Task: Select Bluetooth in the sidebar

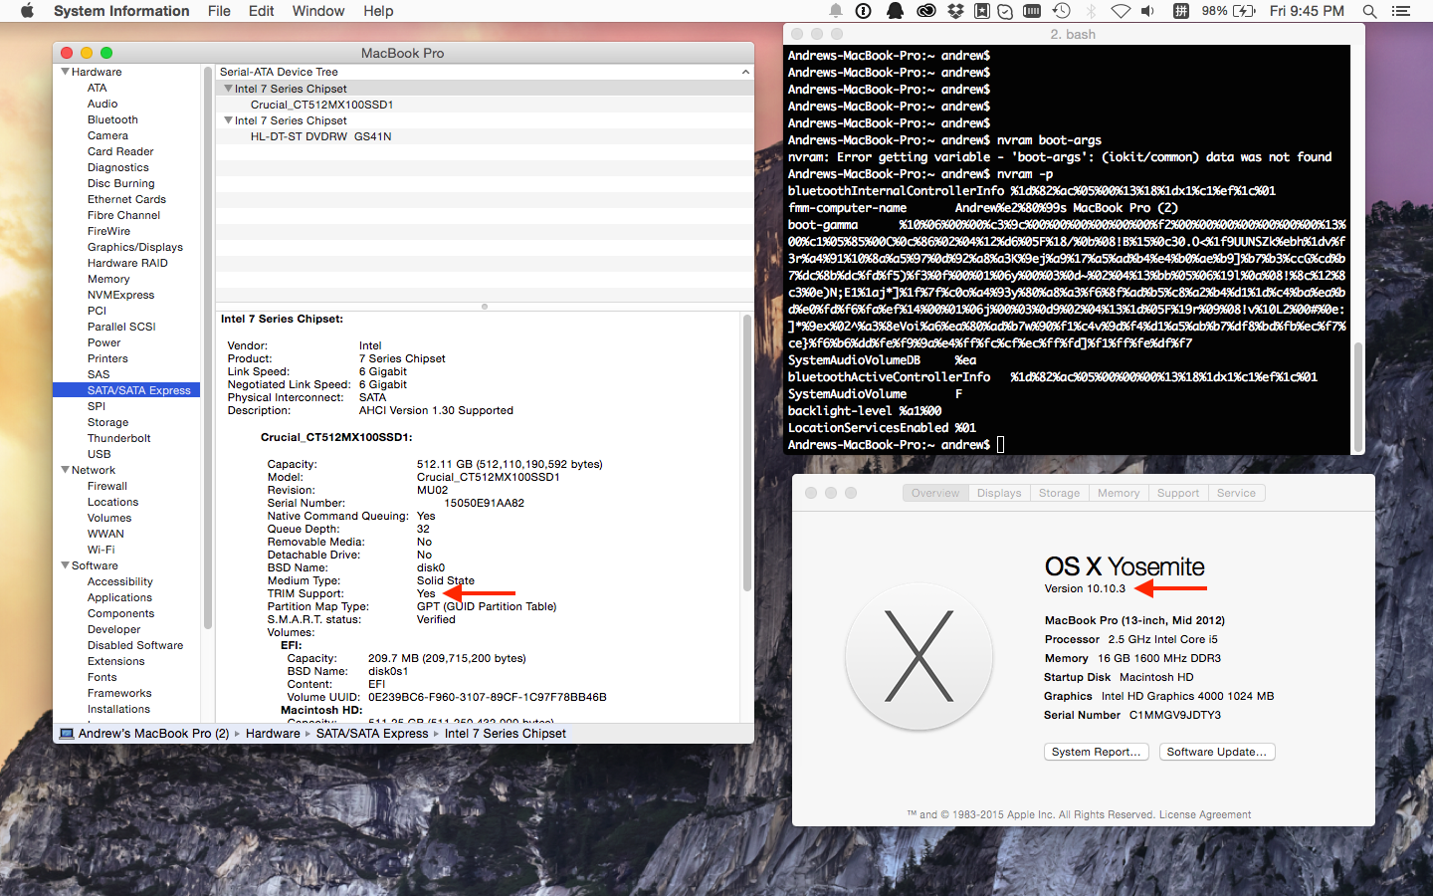Action: pos(112,119)
